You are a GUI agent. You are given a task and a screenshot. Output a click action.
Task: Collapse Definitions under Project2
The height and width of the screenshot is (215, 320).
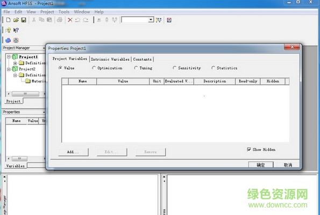pyautogui.click(x=15, y=75)
